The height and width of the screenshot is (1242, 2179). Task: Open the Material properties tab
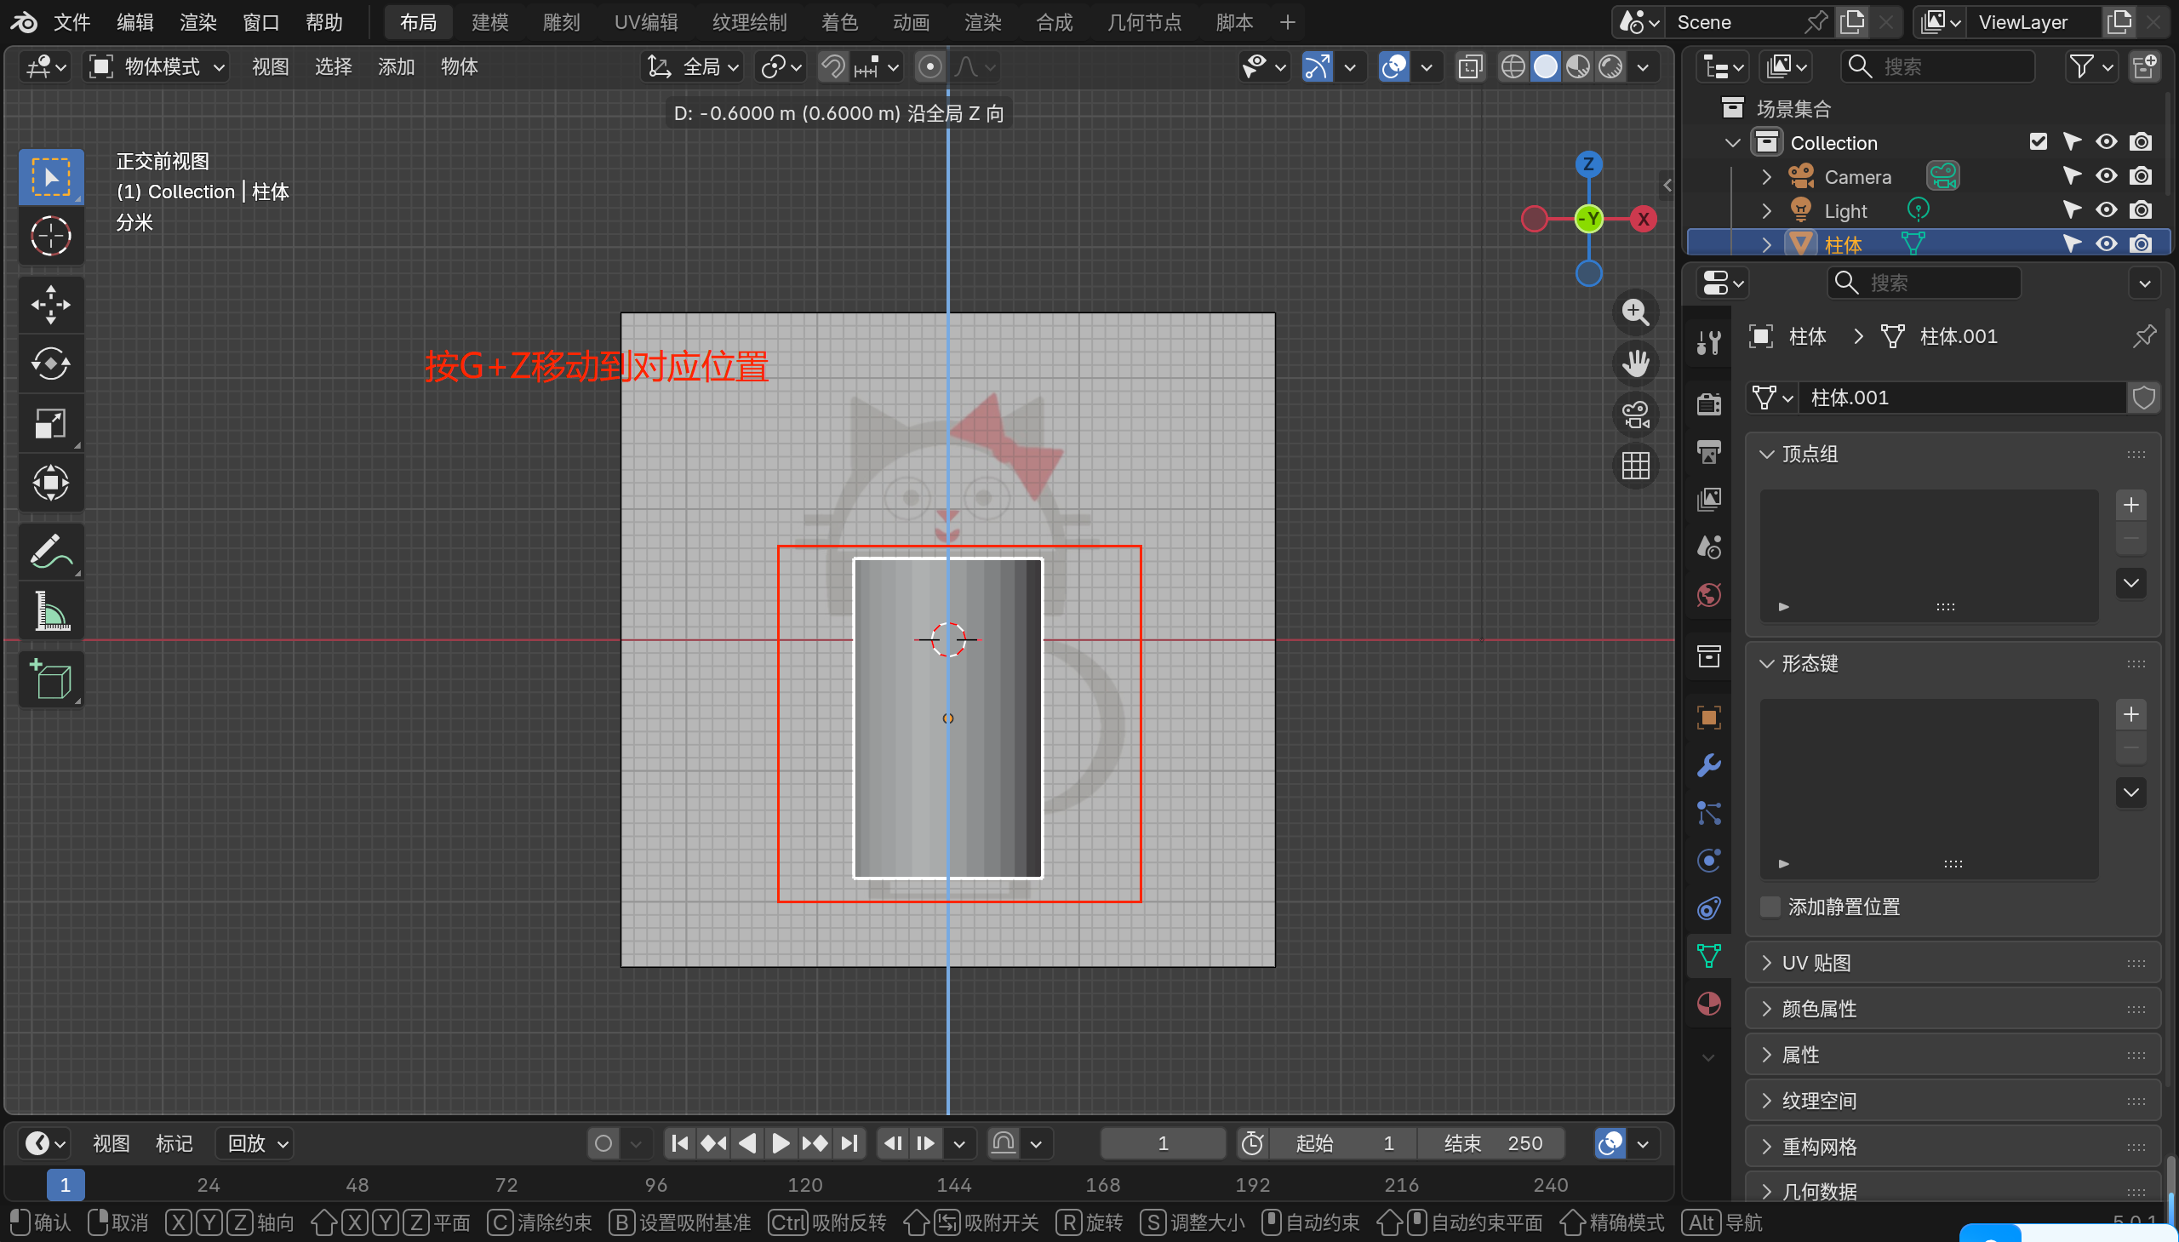click(x=1708, y=1004)
